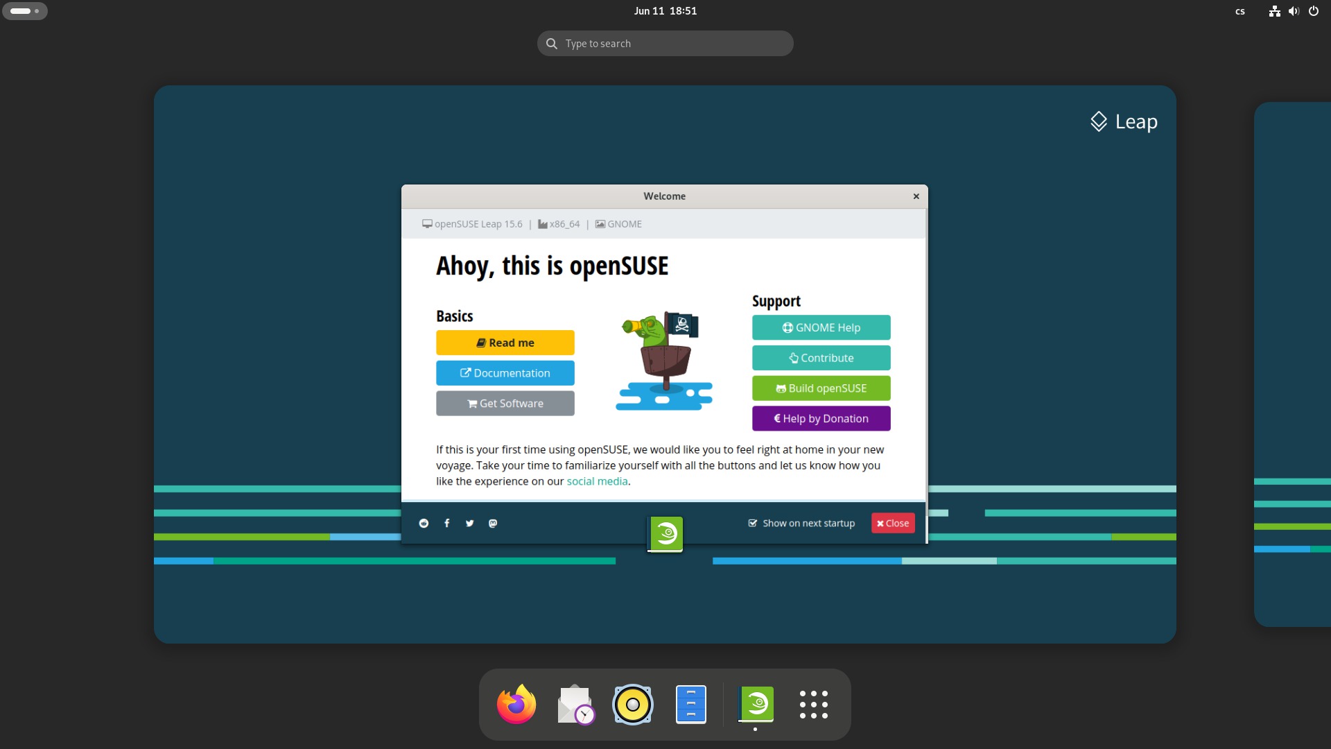Click the GNOME desktop label in header

click(x=618, y=224)
